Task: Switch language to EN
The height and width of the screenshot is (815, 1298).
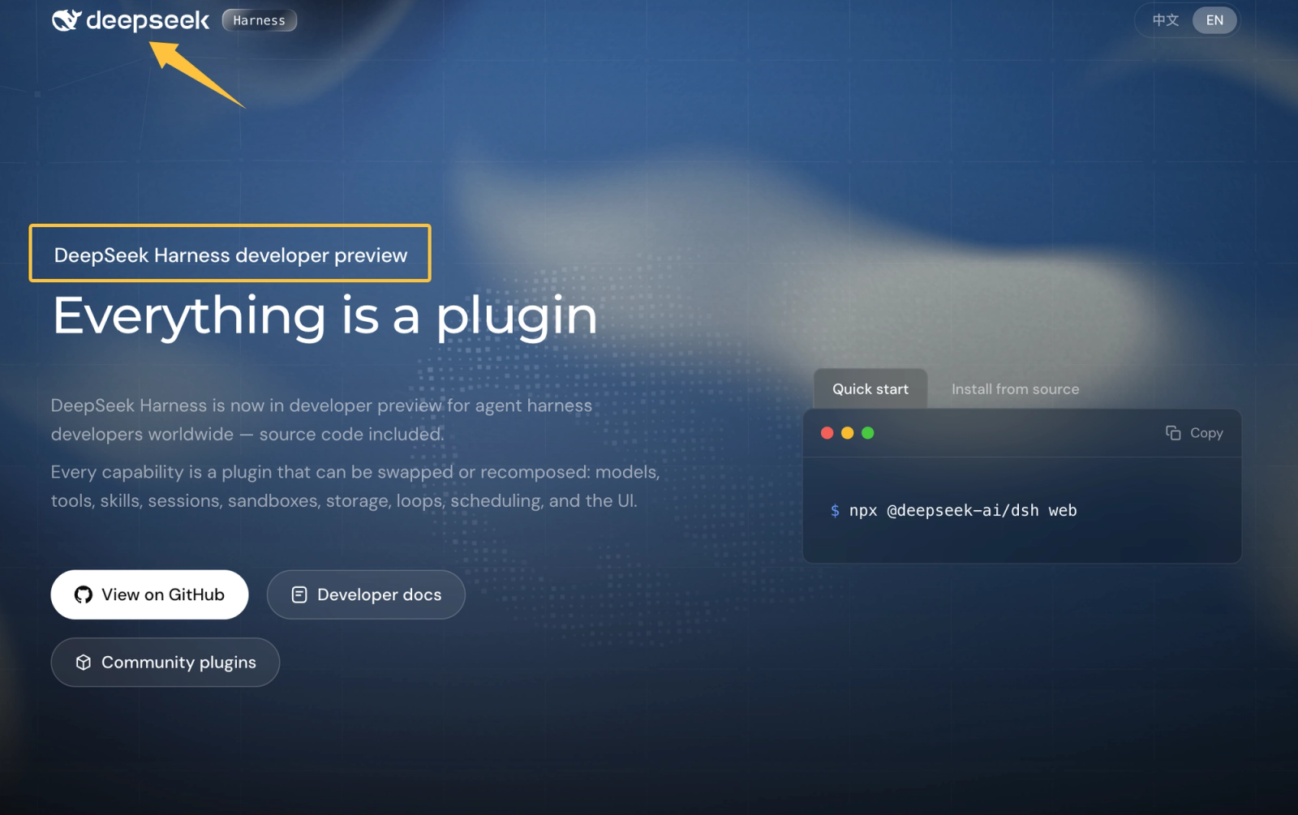Action: pyautogui.click(x=1214, y=20)
